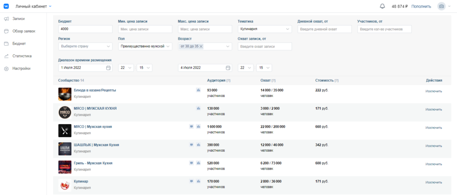The height and width of the screenshot is (195, 457).
Task: Go to Обзор заявок in sidebar
Action: click(24, 31)
